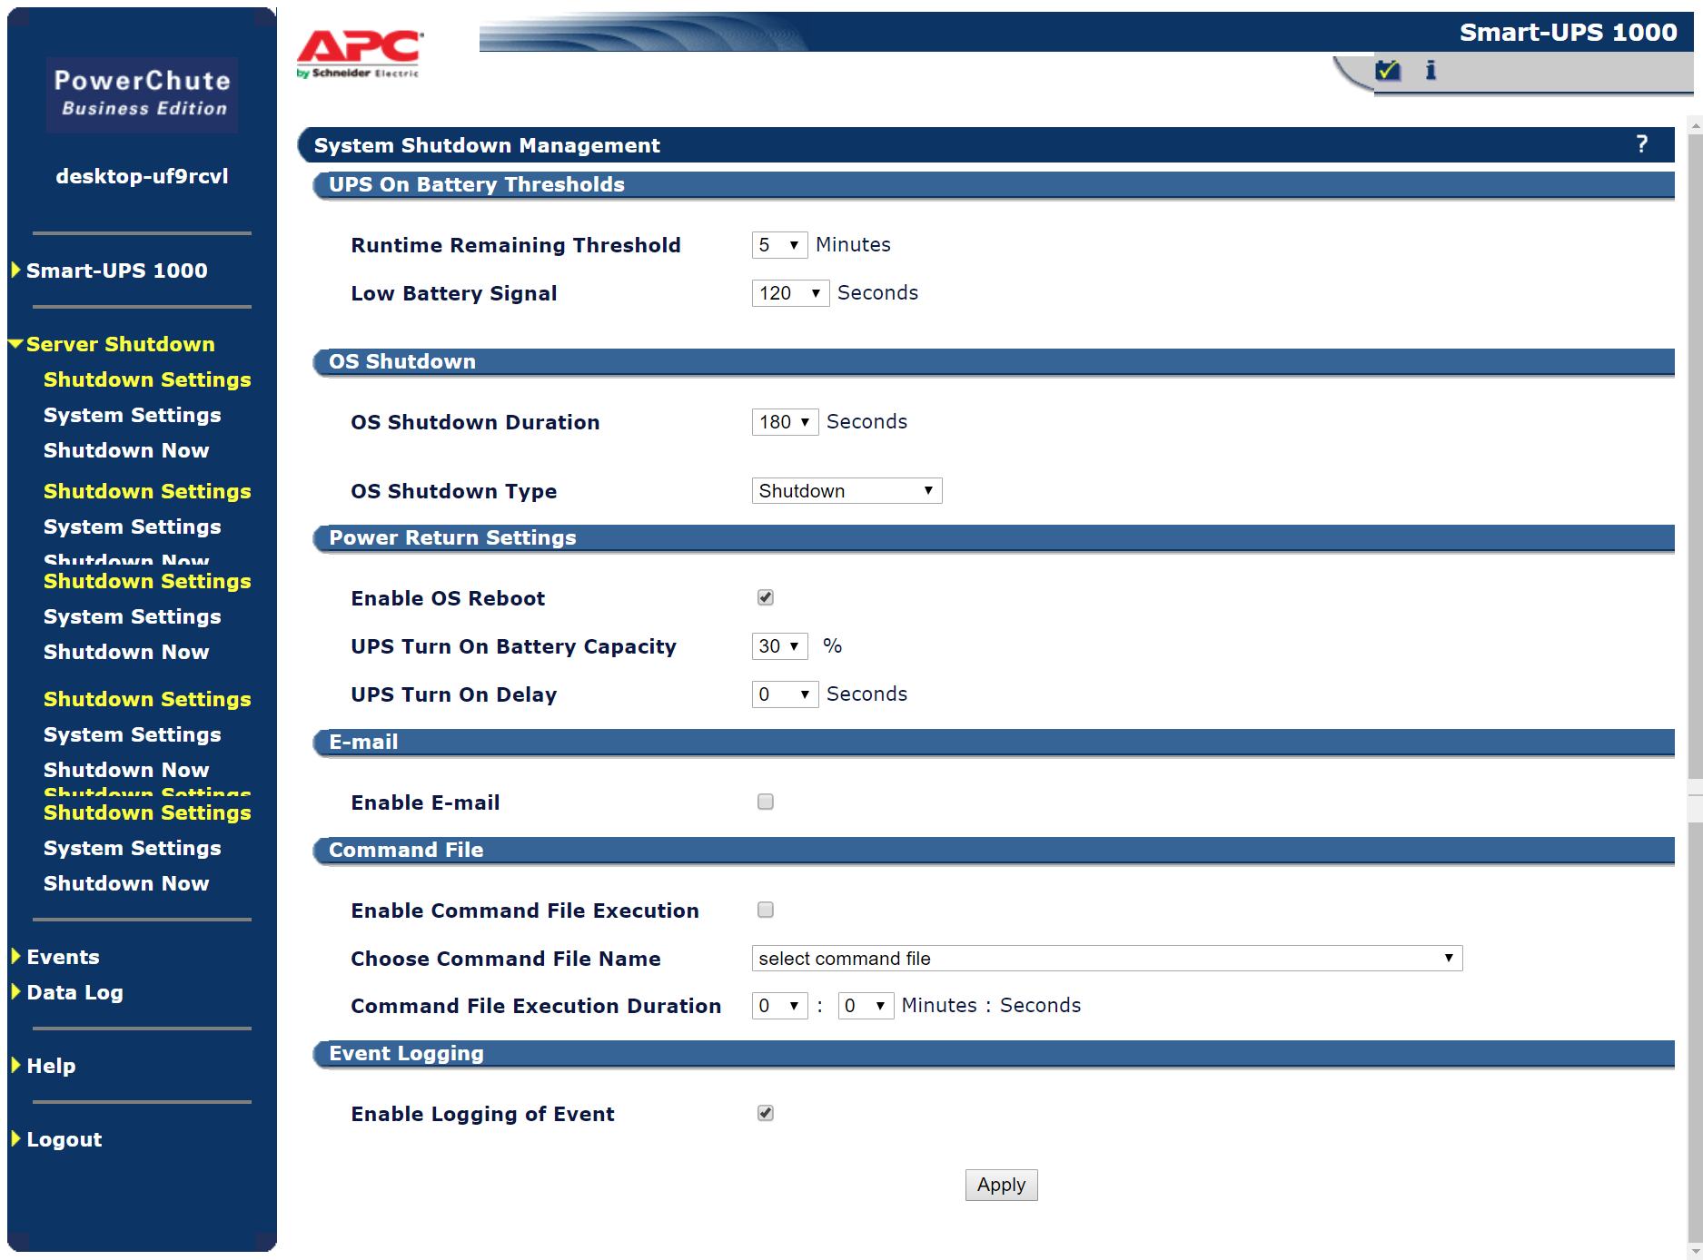
Task: Click the 'OS Shutdown' section header
Action: coord(402,361)
